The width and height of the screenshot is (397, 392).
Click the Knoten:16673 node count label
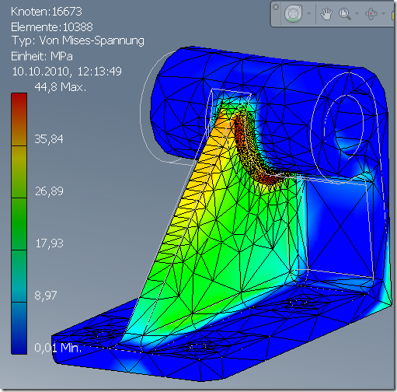pos(47,12)
